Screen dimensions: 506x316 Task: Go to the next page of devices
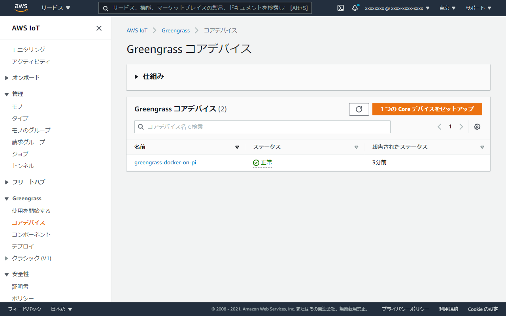[x=461, y=126]
